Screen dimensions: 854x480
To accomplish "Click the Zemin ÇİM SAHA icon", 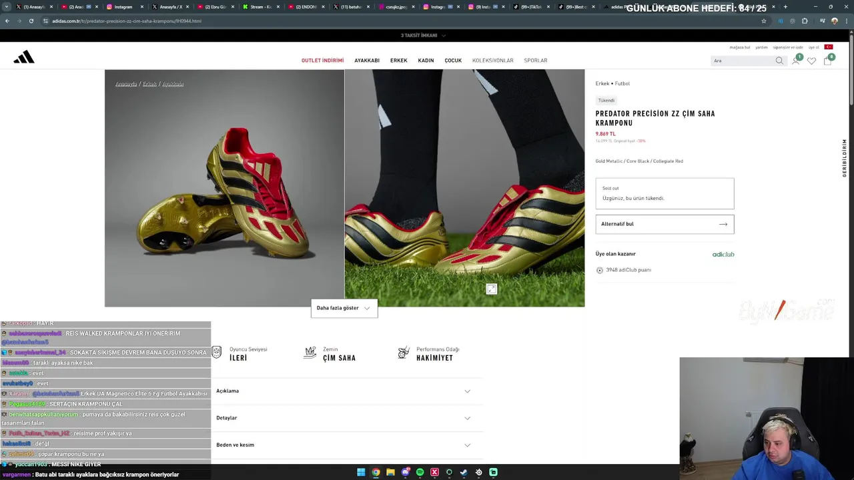I will pos(310,353).
